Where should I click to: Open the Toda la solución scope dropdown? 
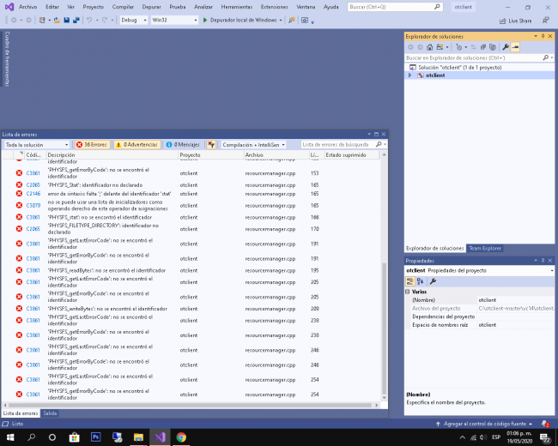point(37,145)
